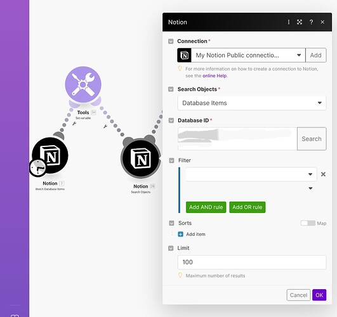Open the Filter property dropdown
Image resolution: width=337 pixels, height=317 pixels.
coord(251,174)
